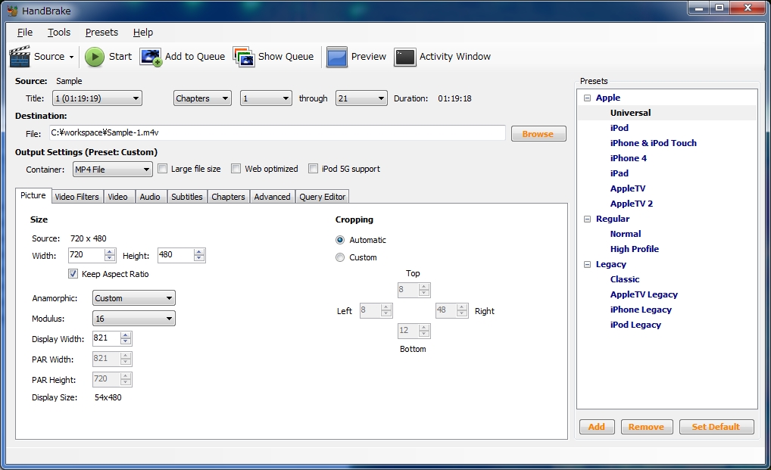Select the AppleTV 2 preset
771x470 pixels.
pos(632,204)
